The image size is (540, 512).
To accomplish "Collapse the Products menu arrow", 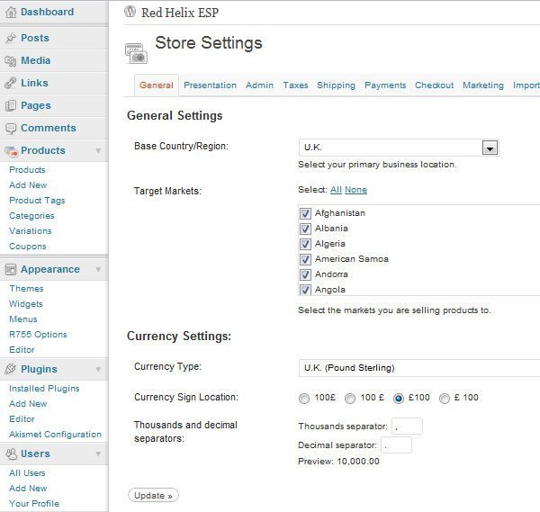I will 98,151.
